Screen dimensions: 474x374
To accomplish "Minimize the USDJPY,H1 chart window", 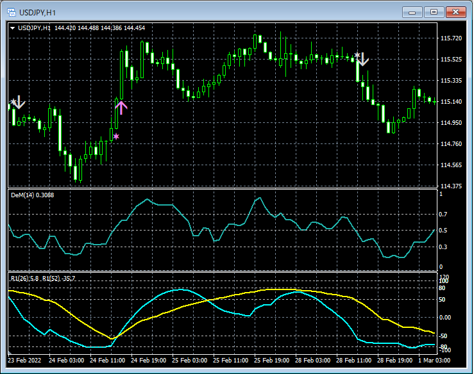I will (412, 12).
